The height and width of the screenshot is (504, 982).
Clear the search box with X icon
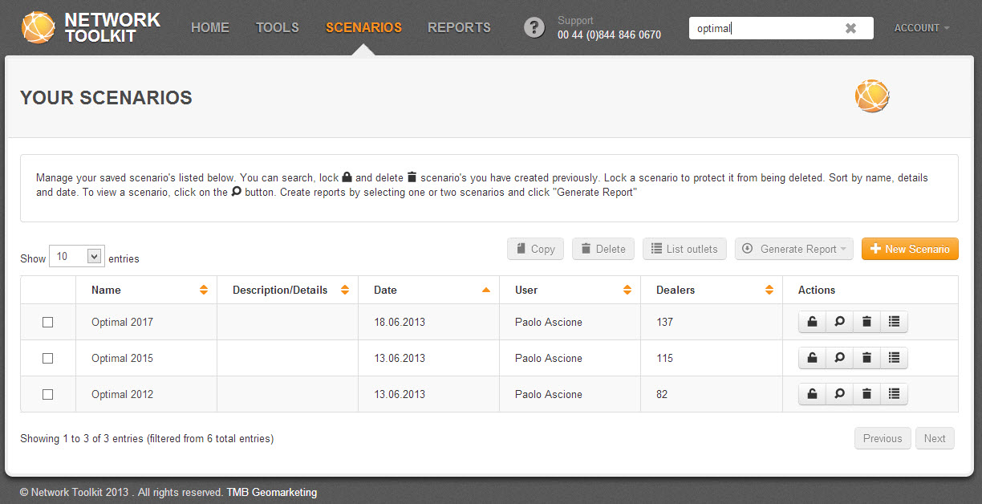[850, 28]
